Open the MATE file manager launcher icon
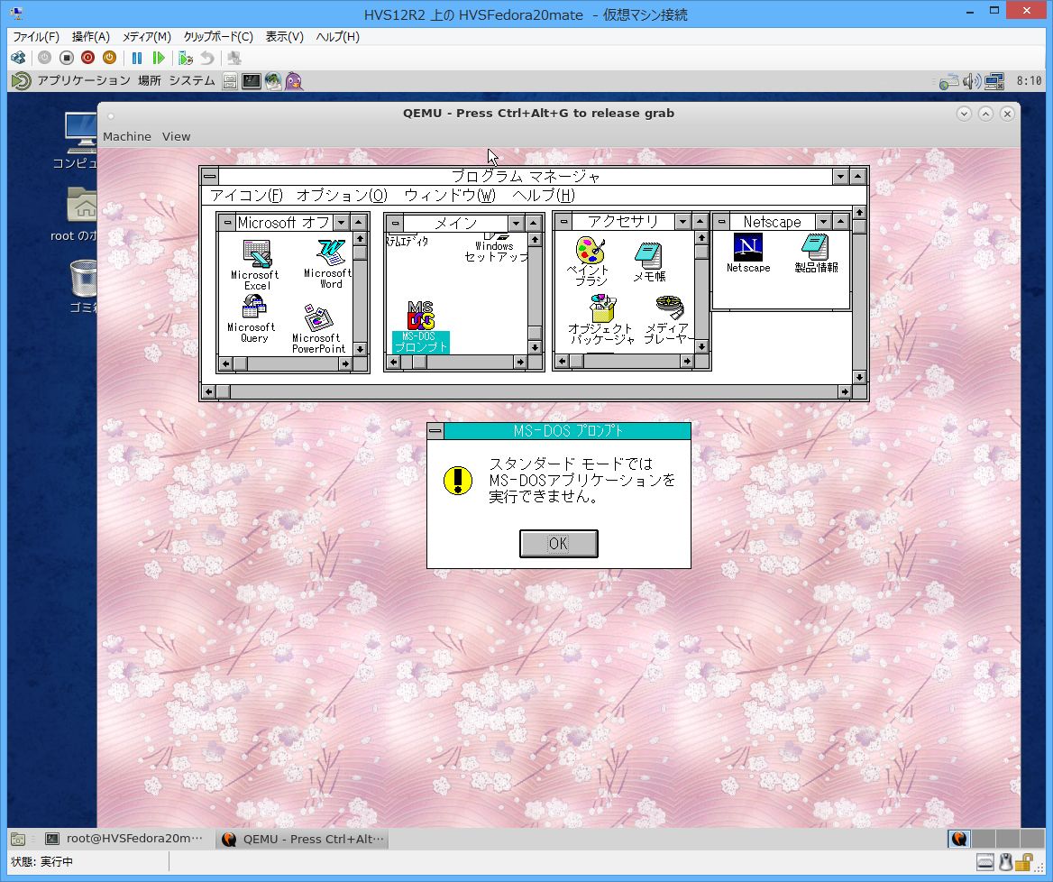 230,81
